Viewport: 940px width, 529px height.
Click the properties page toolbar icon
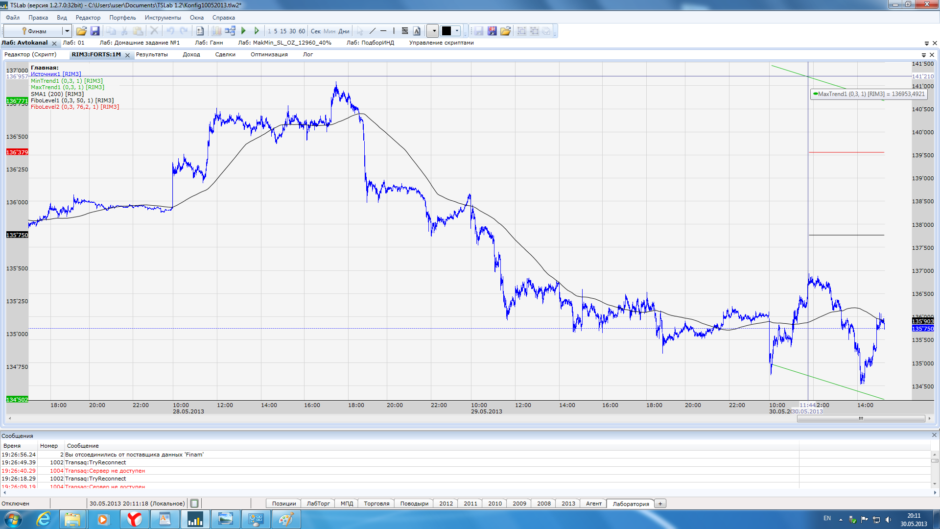click(200, 31)
